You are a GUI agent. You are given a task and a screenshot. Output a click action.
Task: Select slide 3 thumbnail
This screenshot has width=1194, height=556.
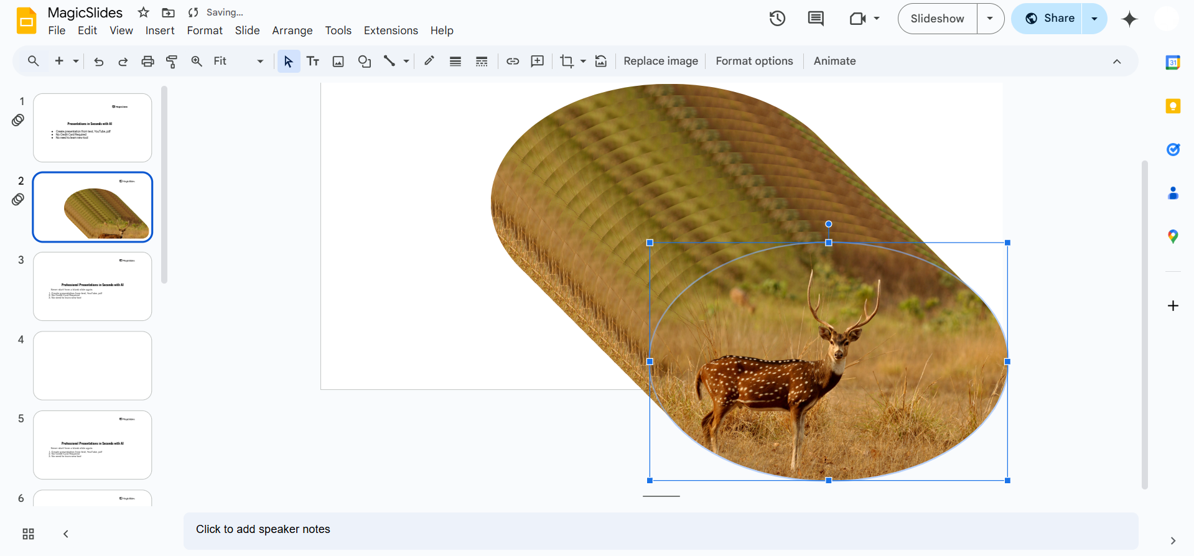(93, 286)
